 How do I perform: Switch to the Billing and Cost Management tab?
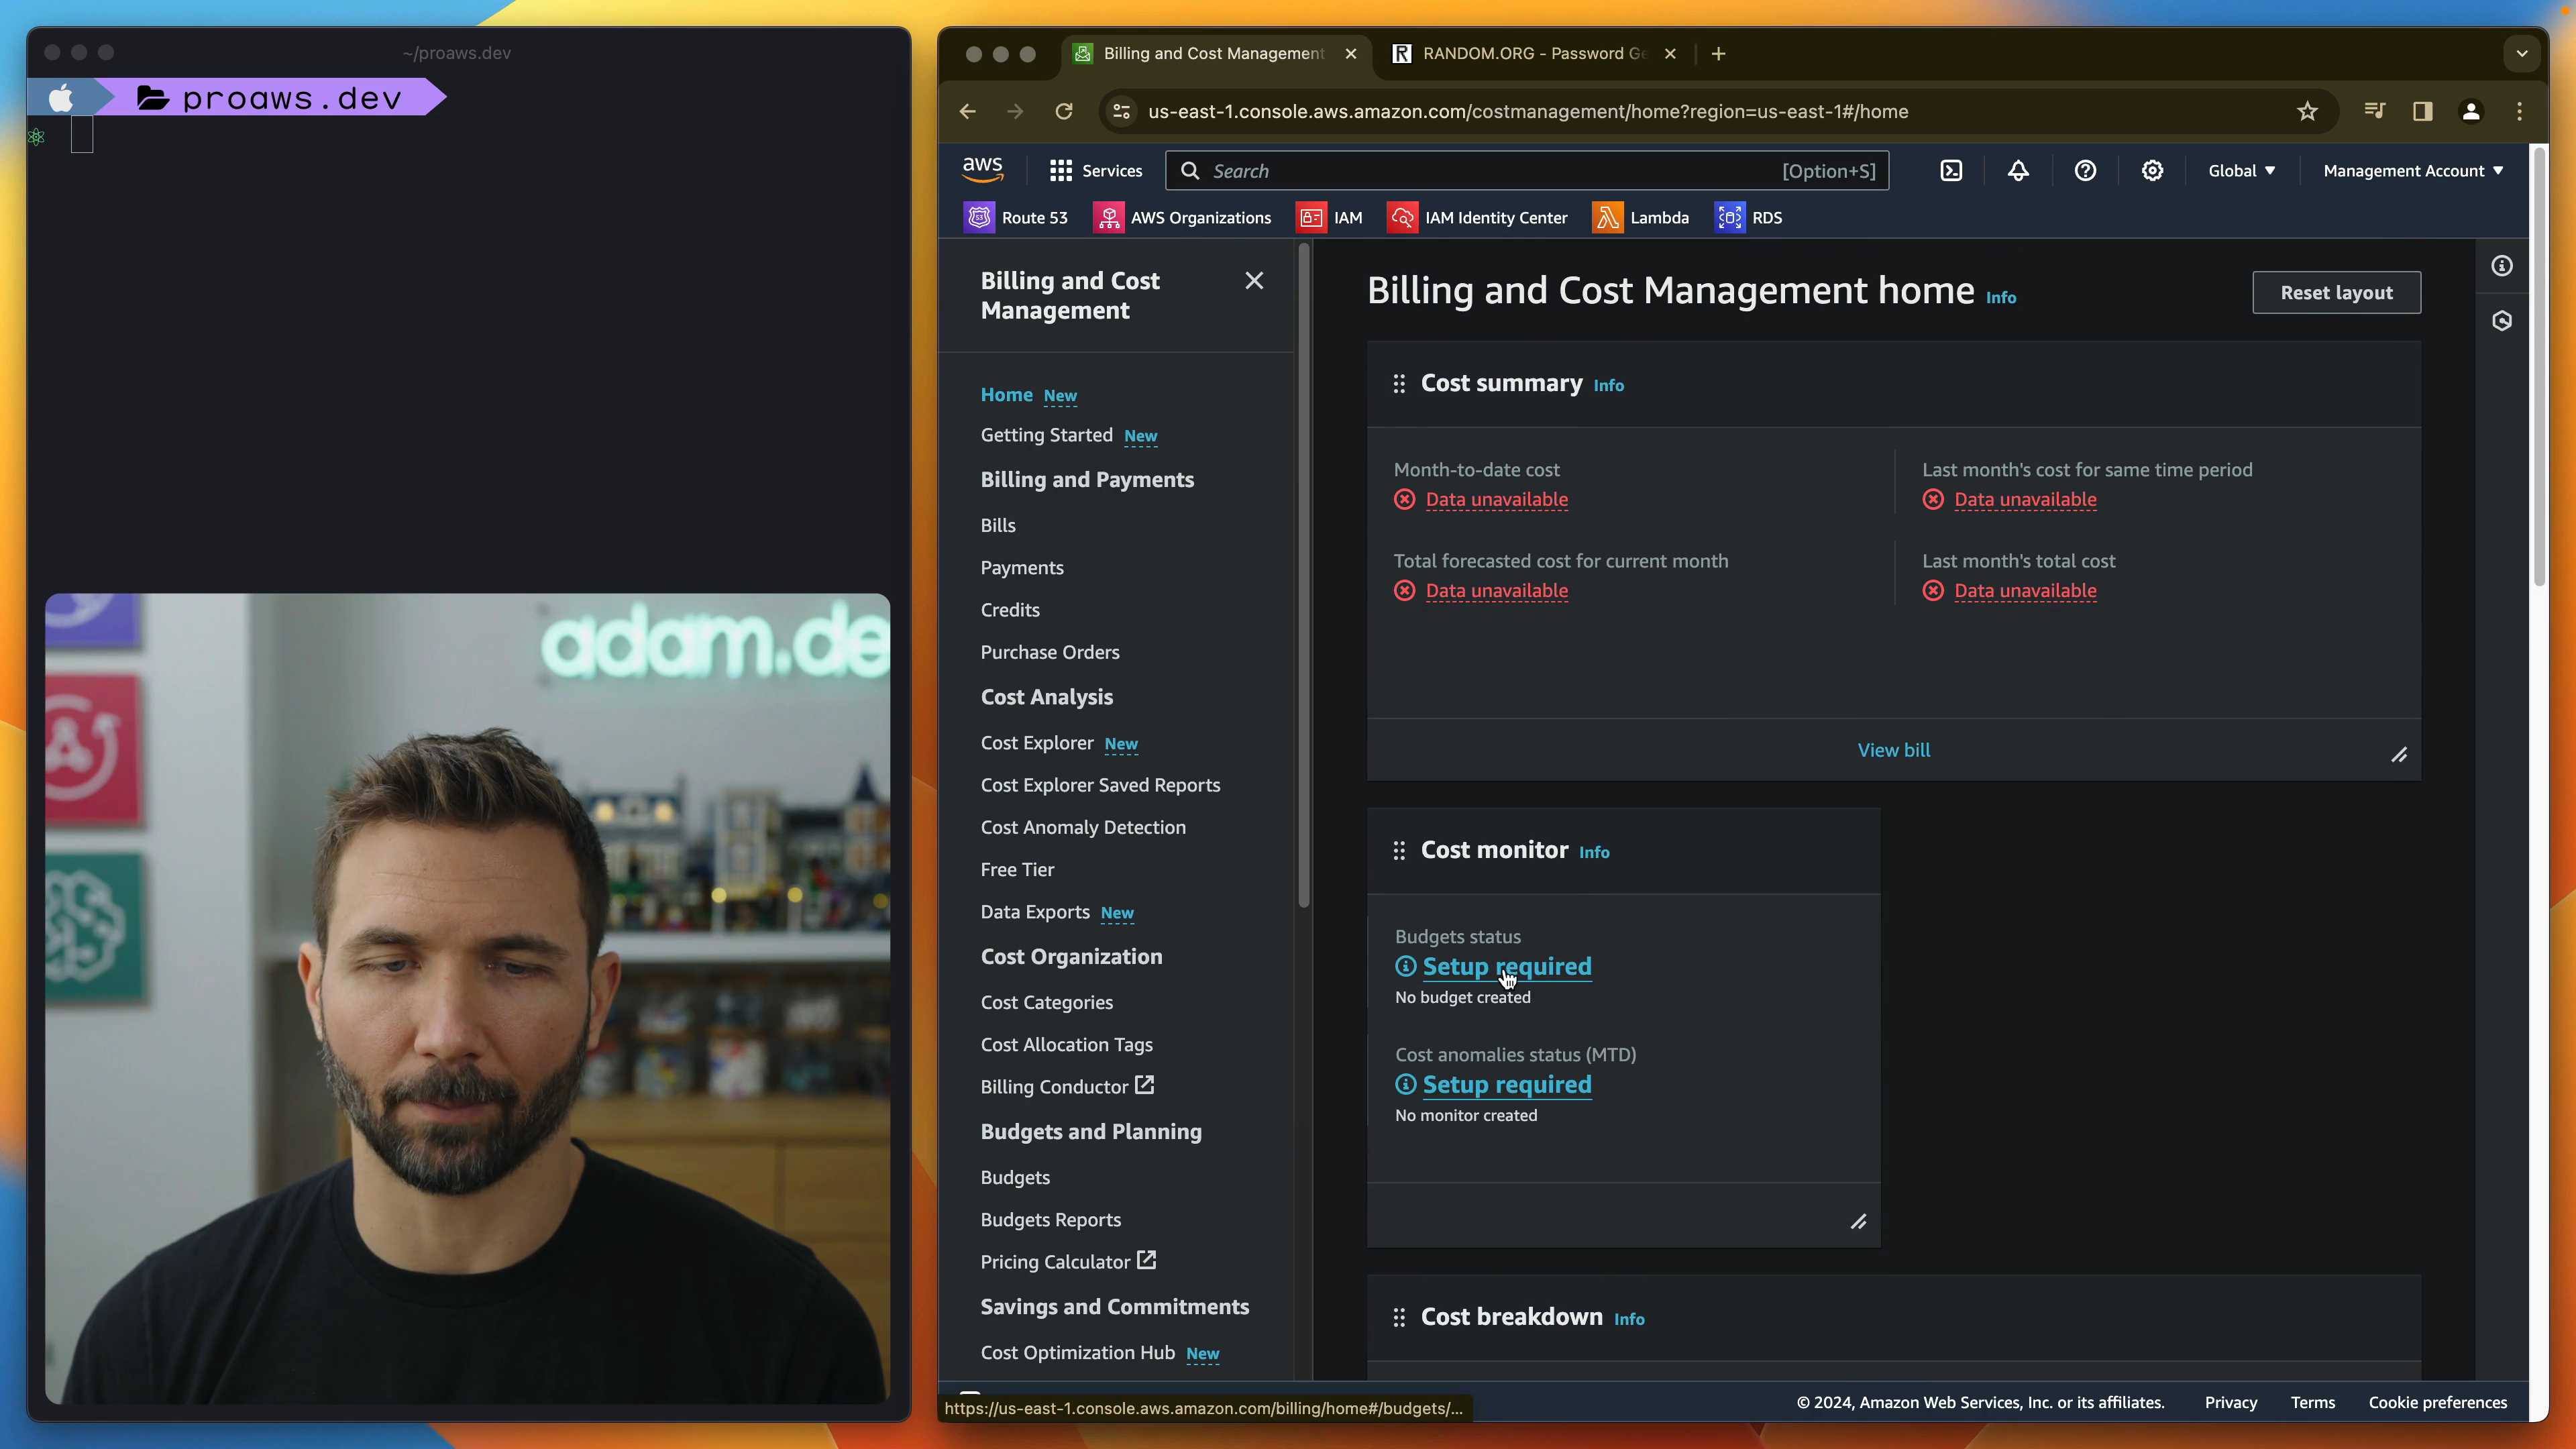click(x=1214, y=54)
